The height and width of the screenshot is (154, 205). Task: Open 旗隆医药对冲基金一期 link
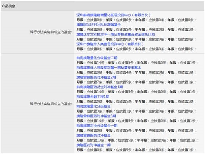click(93, 145)
